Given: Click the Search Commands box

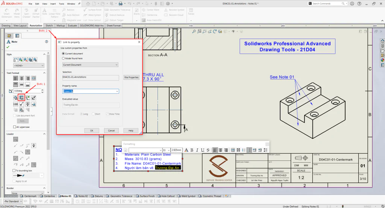Looking at the screenshot, I should 327,4.
